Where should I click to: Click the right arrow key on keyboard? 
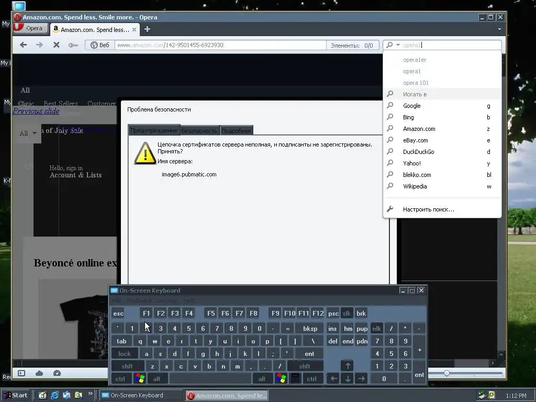[x=361, y=378]
